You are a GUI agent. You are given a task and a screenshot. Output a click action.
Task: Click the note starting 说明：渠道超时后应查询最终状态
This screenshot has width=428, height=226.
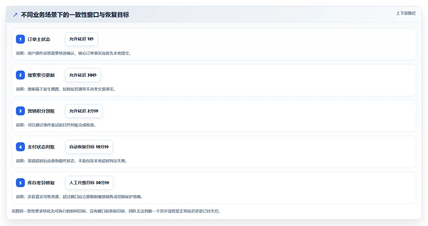71,161
